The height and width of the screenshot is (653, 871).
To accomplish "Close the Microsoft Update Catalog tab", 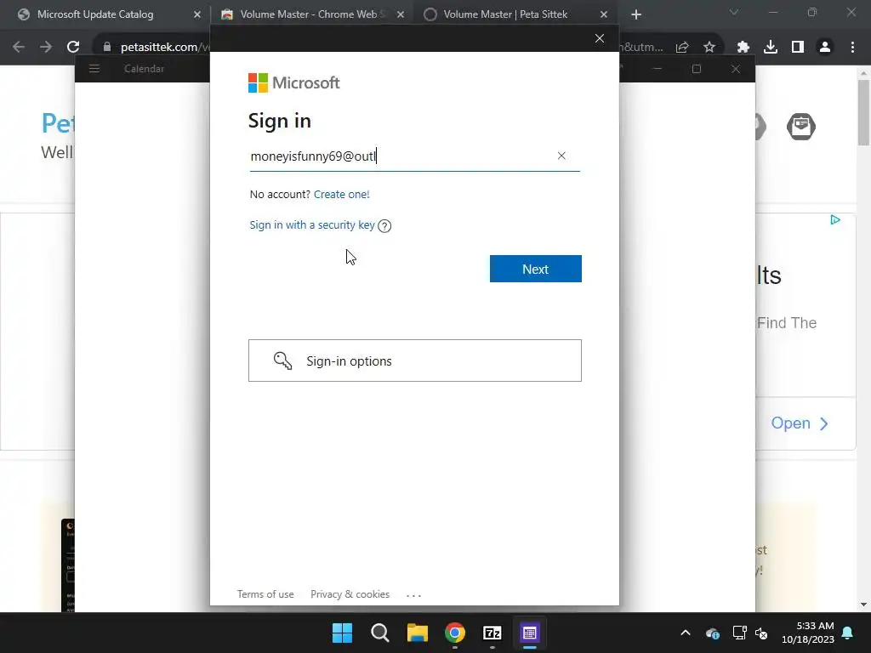I will (197, 14).
